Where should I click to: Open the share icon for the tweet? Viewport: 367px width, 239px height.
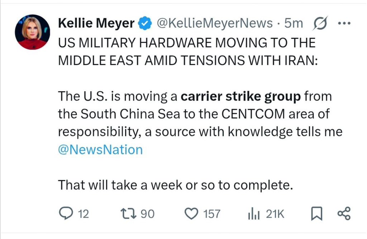344,214
